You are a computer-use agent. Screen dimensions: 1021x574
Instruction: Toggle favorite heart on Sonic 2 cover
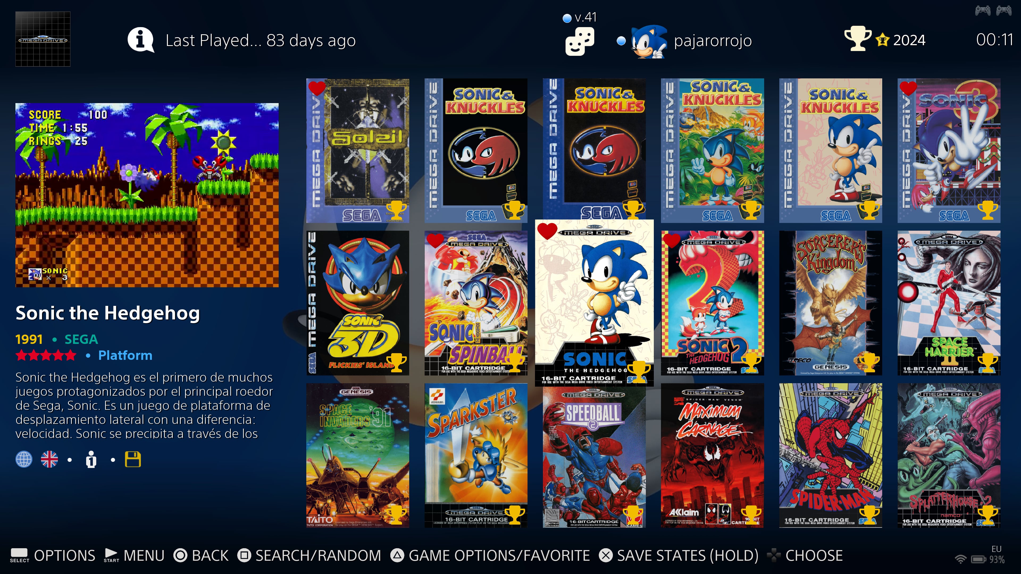tap(671, 240)
